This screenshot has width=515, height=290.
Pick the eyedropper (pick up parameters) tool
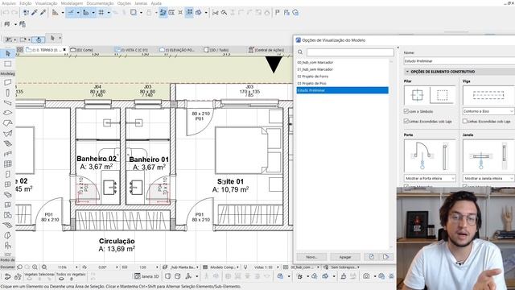35,13
